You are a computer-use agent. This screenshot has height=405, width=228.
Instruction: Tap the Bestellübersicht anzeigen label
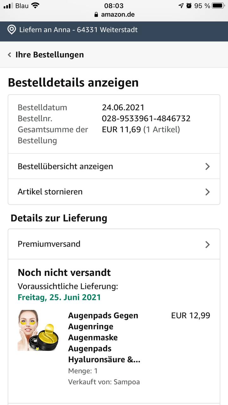tap(65, 166)
